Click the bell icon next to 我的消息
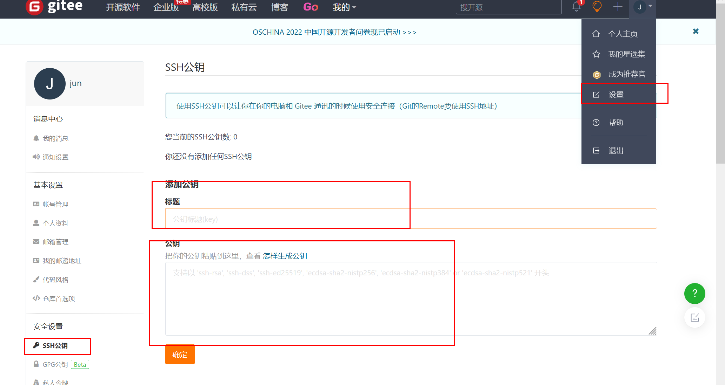The width and height of the screenshot is (725, 385). point(36,138)
